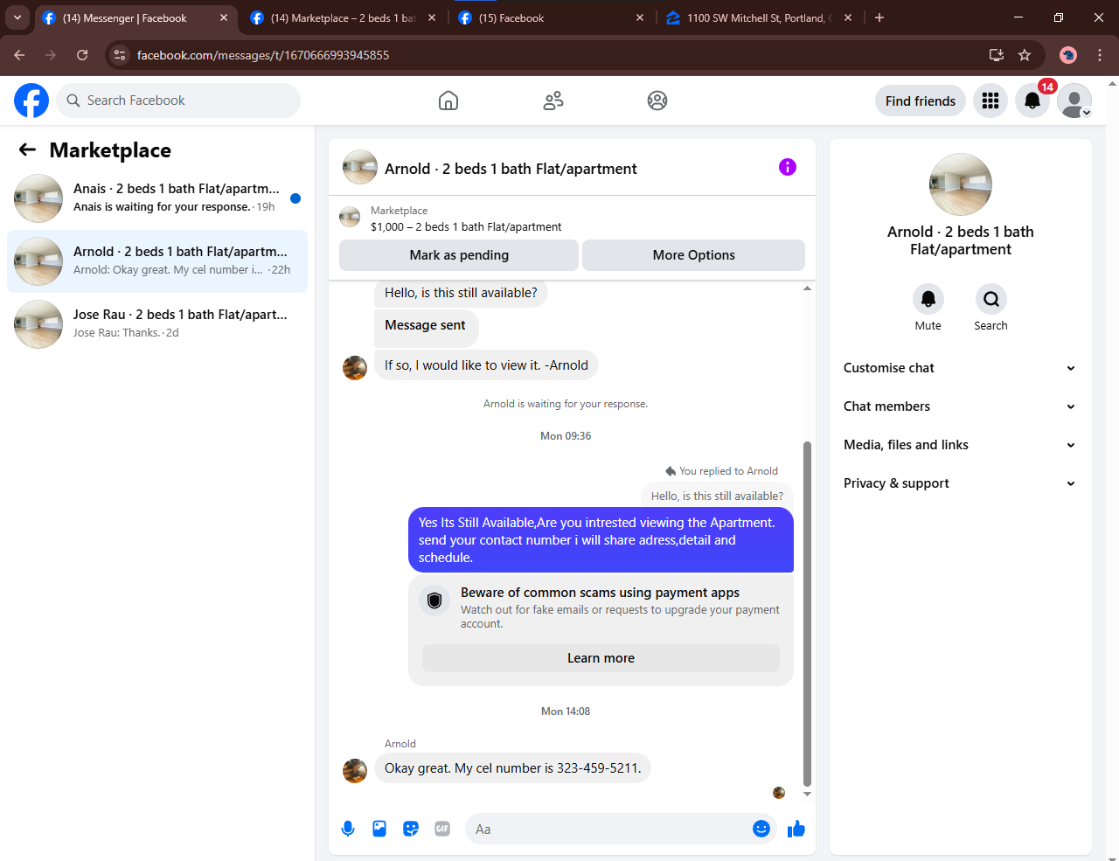Expand Privacy & support section
Viewport: 1119px width, 861px height.
pos(961,483)
